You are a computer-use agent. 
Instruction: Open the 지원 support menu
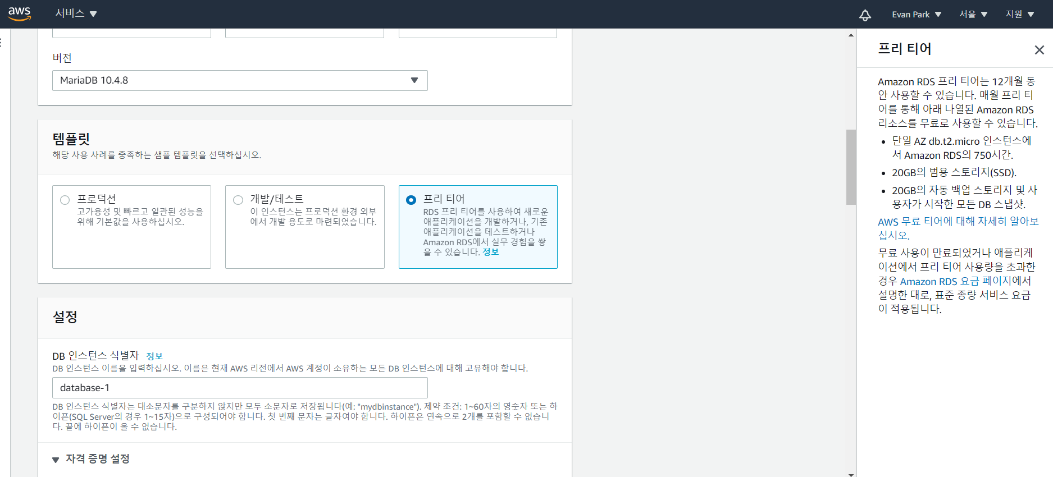coord(1020,15)
